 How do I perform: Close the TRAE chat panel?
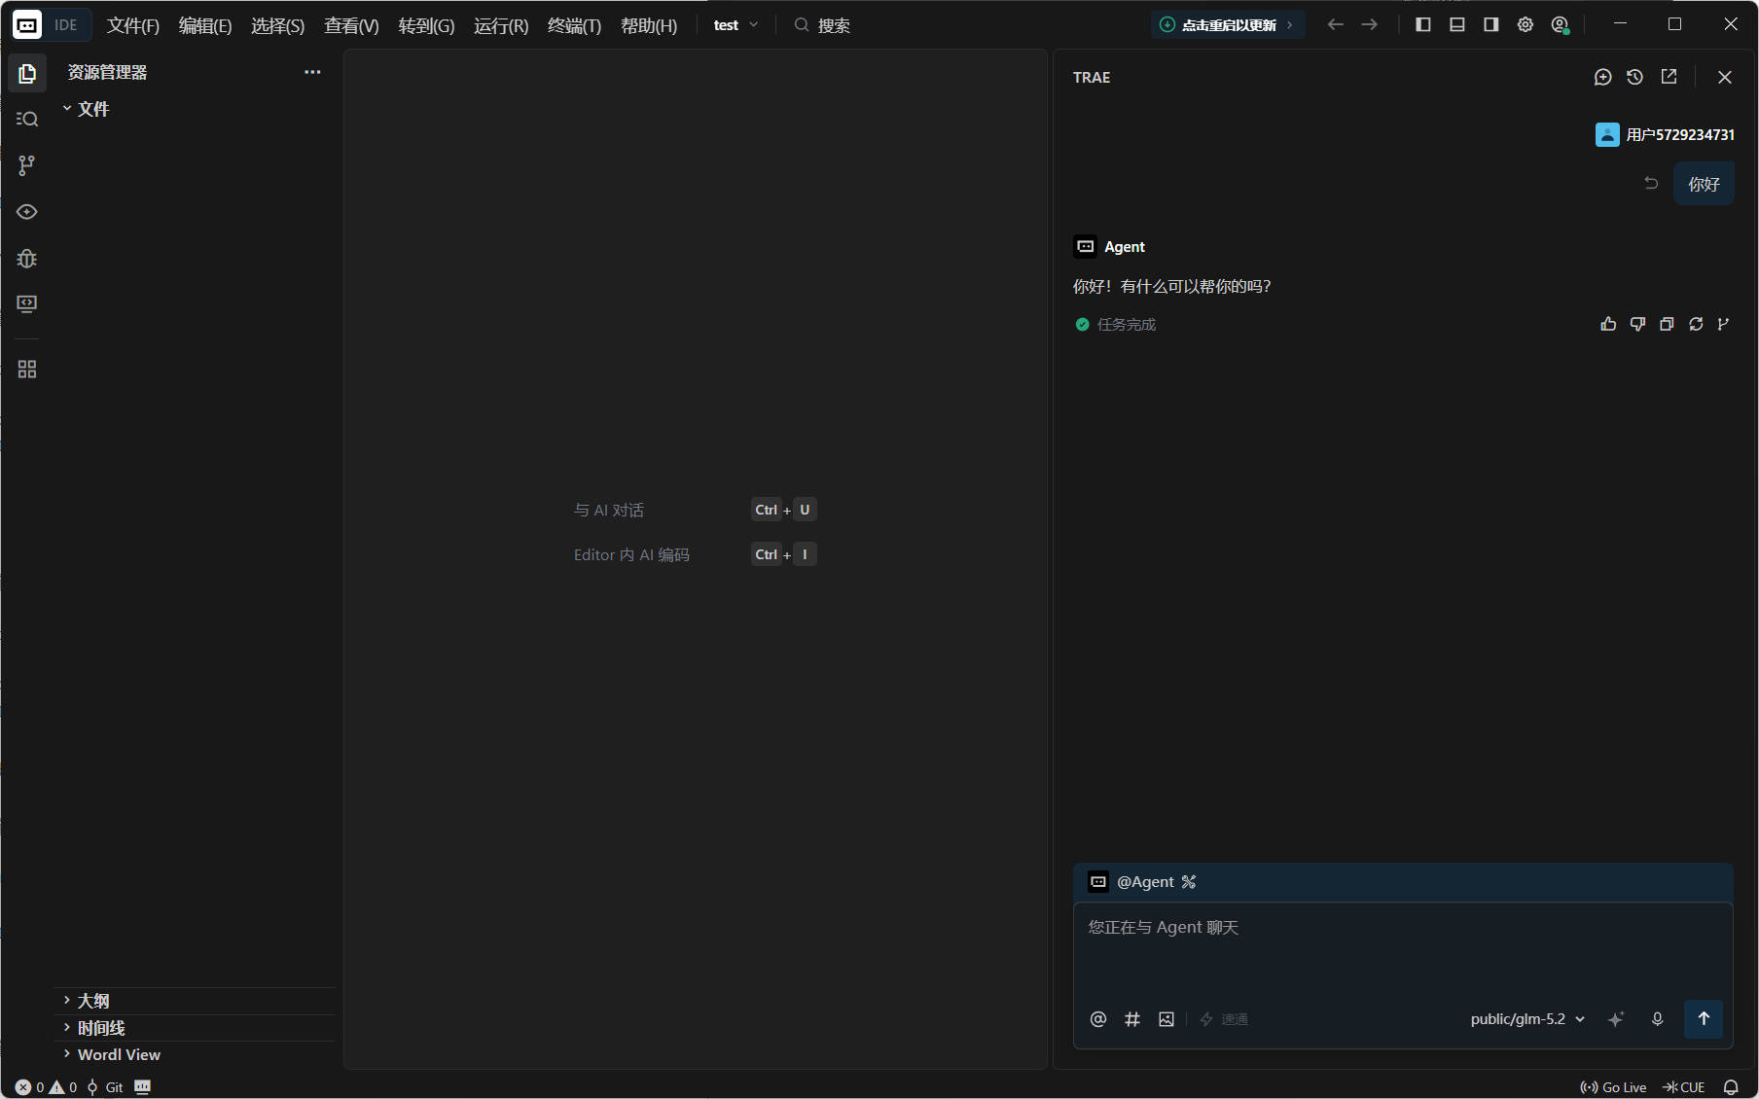pyautogui.click(x=1725, y=77)
